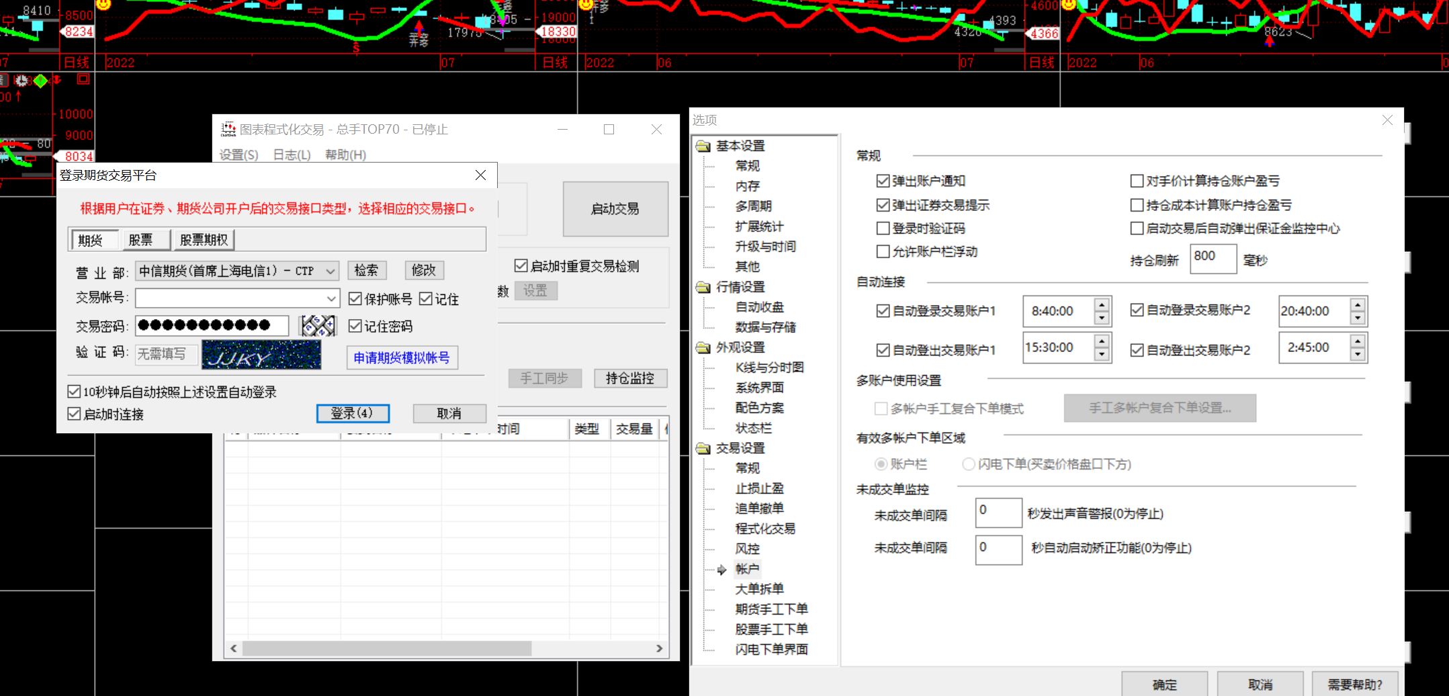1449x696 pixels.
Task: Select 止损止盈 in settings tree
Action: 759,488
